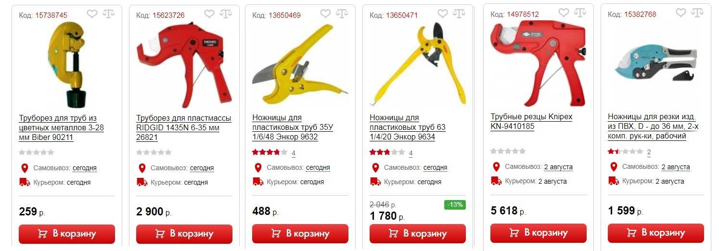Viewport: 719px width, 251px height.
Task: Add Biber 90211 for 259 р. to cart
Action: (x=67, y=234)
